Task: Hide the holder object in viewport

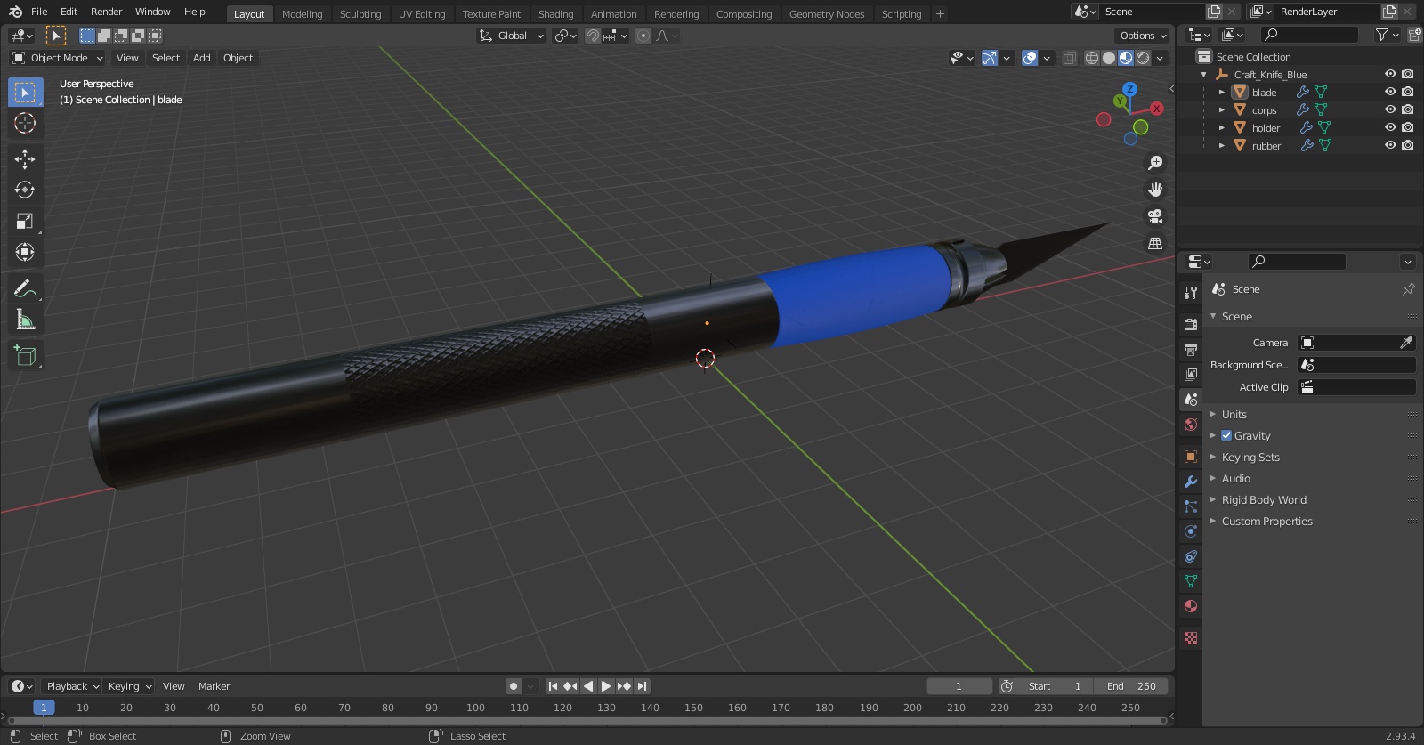Action: click(1390, 127)
